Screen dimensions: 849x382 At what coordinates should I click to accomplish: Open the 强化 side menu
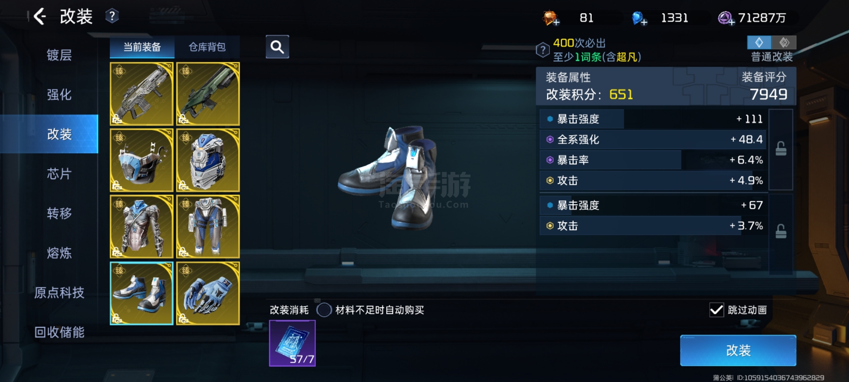tap(59, 94)
